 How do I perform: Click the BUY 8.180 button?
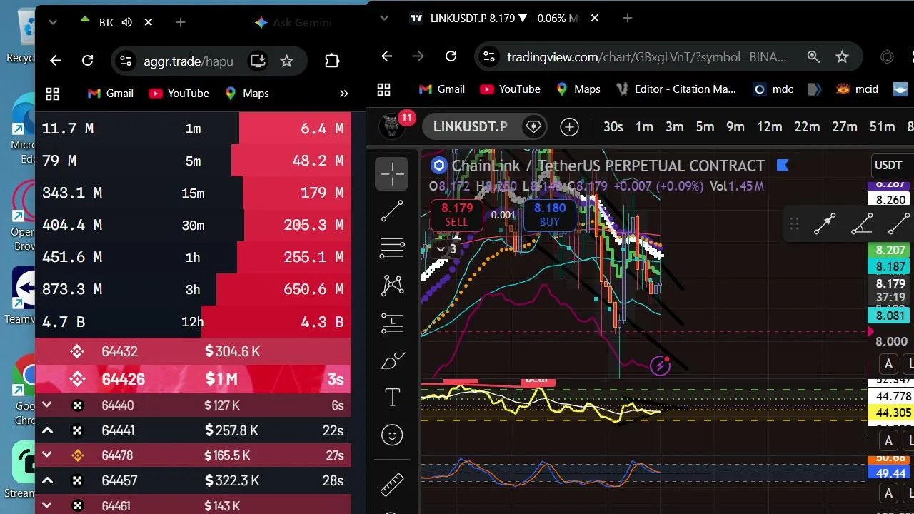pyautogui.click(x=550, y=215)
